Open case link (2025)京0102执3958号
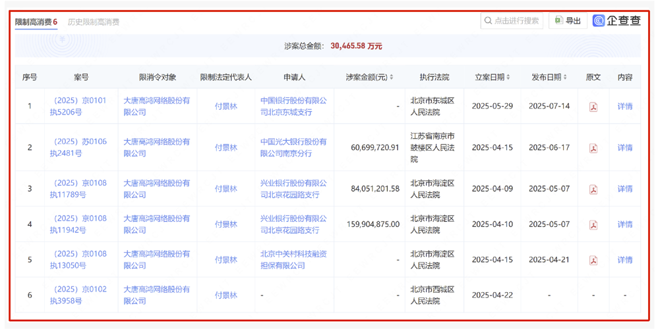This screenshot has height=329, width=660. point(78,295)
